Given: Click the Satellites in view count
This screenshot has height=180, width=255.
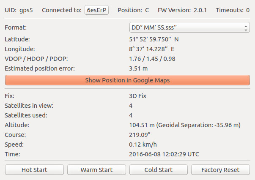Looking at the screenshot, I should click(131, 106).
